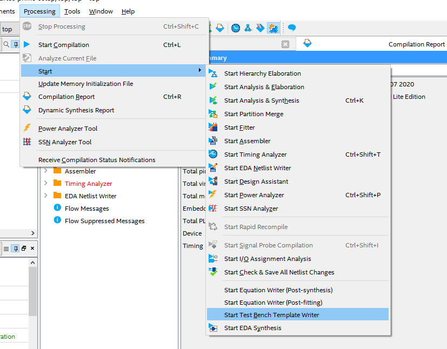Open the Compilation Report toolbar icon
The height and width of the screenshot is (349, 447).
click(220, 28)
